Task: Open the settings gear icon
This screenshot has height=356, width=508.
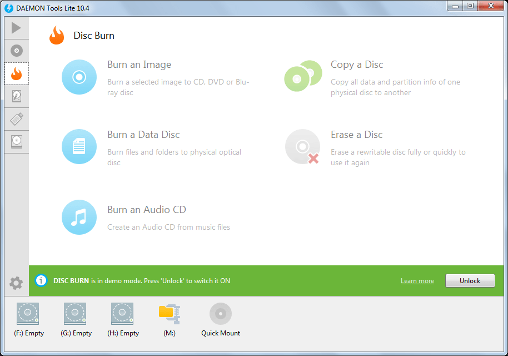Action: click(x=16, y=282)
